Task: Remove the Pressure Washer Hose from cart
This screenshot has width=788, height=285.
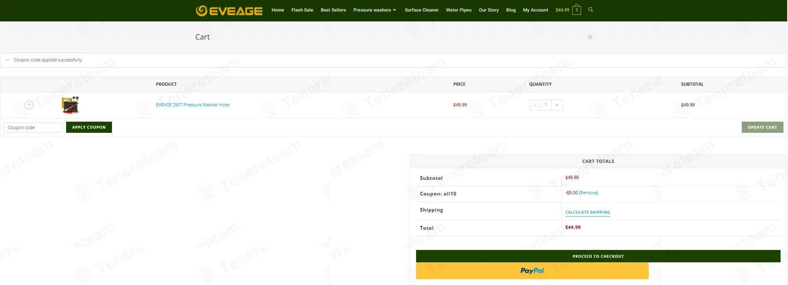Action: pyautogui.click(x=29, y=105)
